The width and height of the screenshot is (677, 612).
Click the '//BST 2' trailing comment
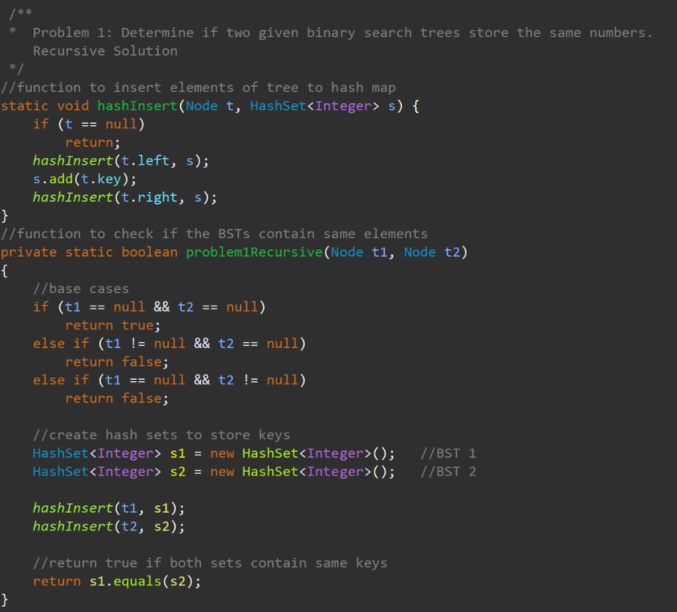[x=448, y=472]
